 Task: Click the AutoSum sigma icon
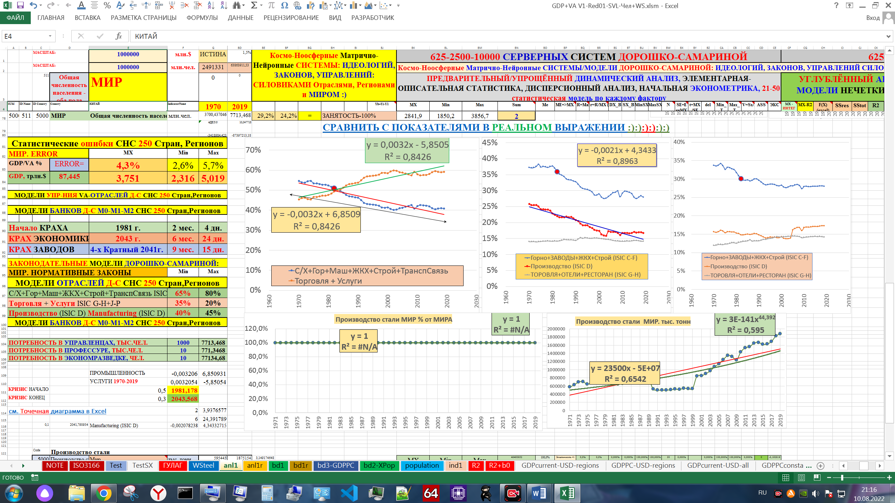254,5
